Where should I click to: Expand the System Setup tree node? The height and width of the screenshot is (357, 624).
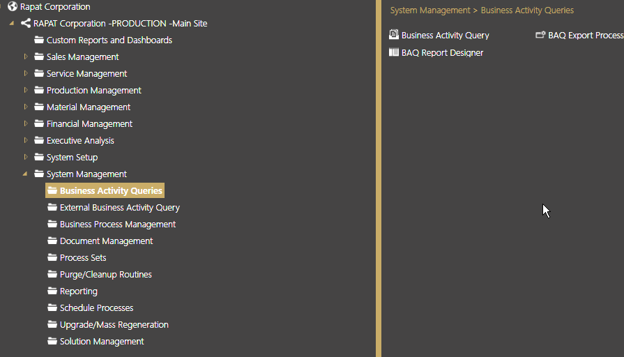(x=26, y=157)
